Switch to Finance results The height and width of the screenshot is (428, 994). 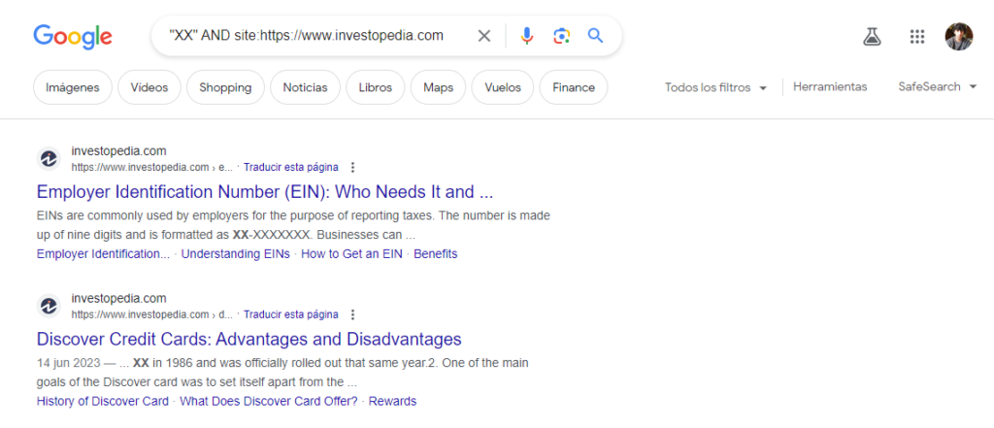[574, 87]
